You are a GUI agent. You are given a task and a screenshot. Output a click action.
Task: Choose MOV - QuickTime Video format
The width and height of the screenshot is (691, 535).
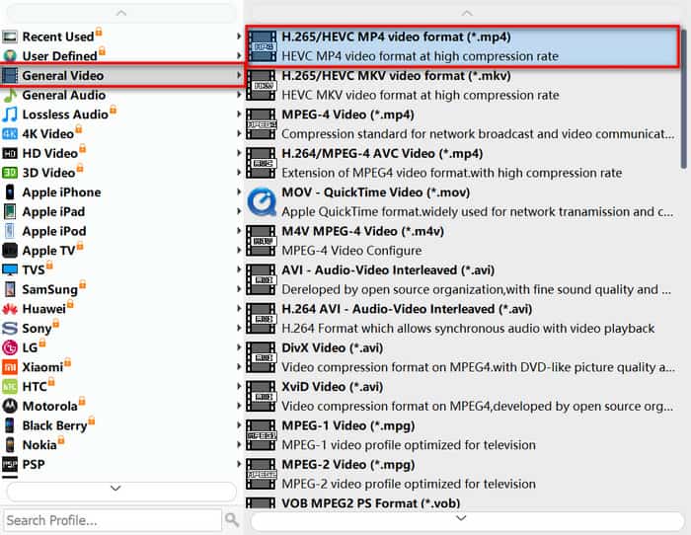[x=463, y=201]
